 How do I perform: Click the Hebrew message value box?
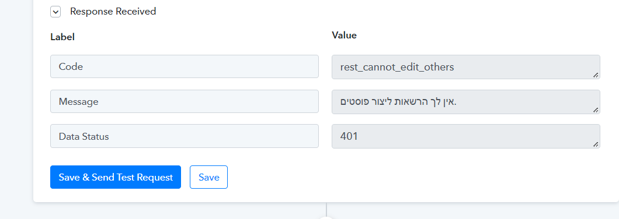(x=466, y=101)
